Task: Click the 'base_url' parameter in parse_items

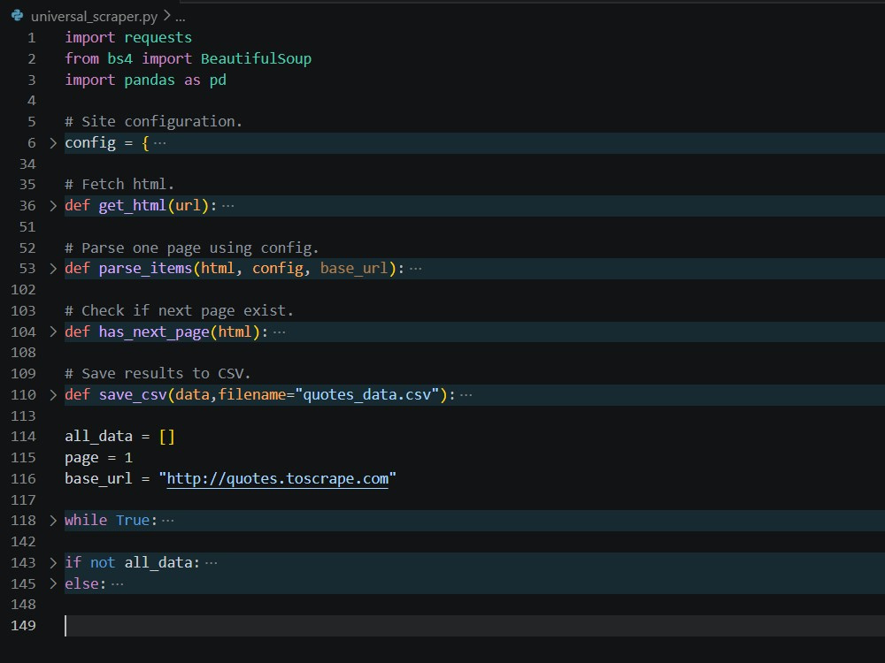Action: (354, 269)
